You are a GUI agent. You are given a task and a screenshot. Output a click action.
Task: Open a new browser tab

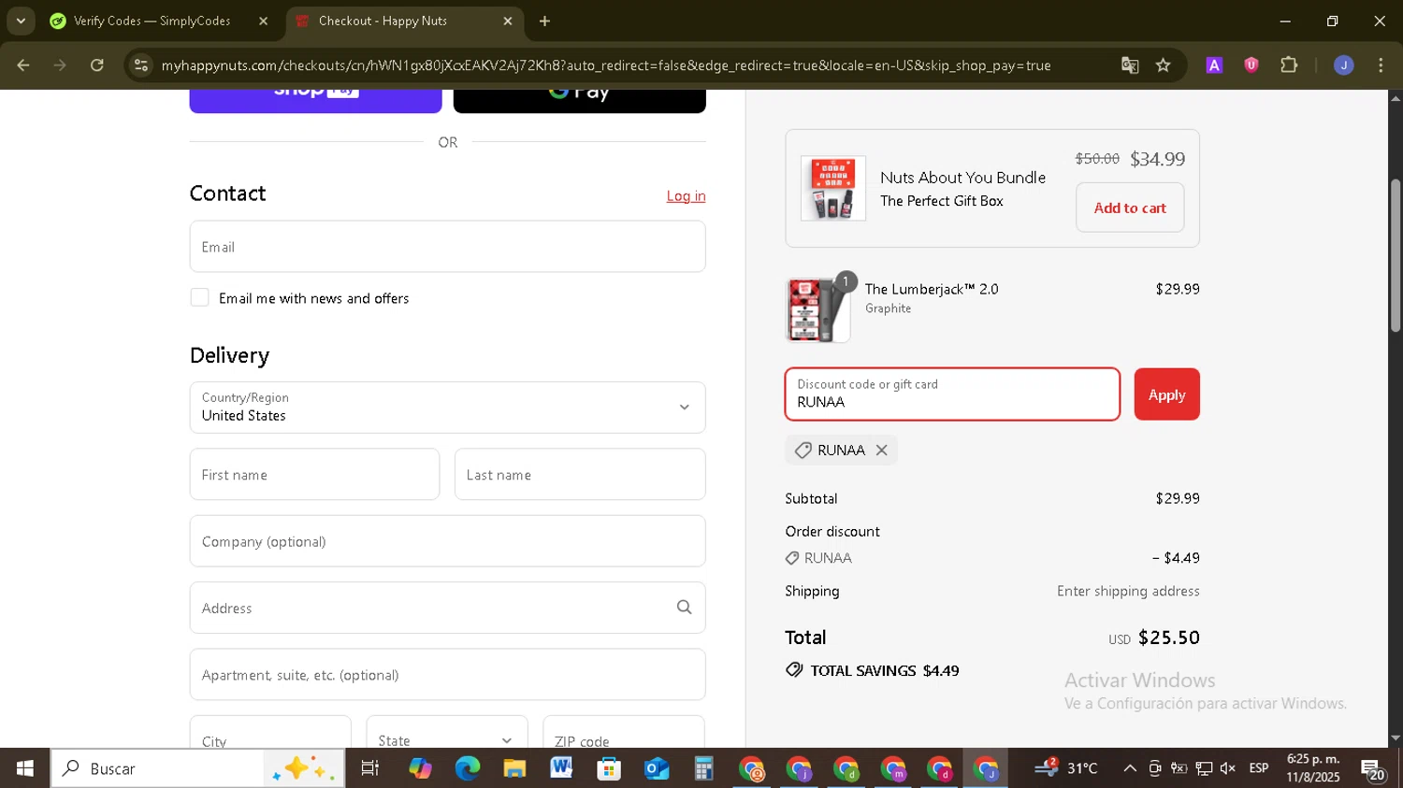pyautogui.click(x=544, y=21)
